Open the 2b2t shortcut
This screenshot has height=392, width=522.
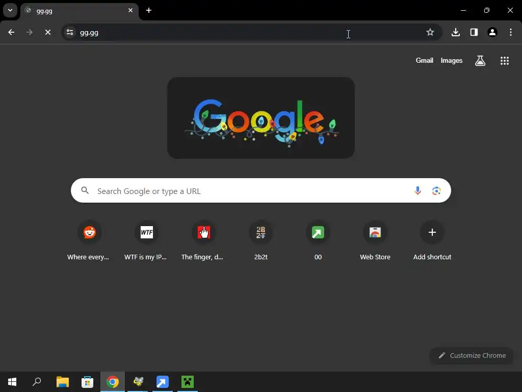[x=260, y=241]
